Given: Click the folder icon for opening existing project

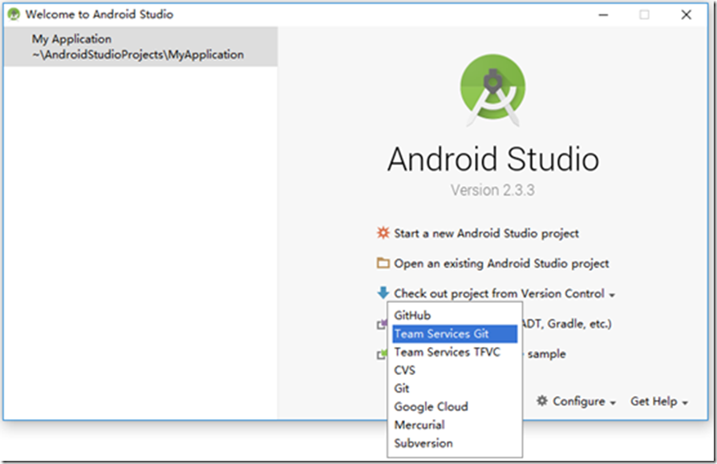Looking at the screenshot, I should (383, 263).
